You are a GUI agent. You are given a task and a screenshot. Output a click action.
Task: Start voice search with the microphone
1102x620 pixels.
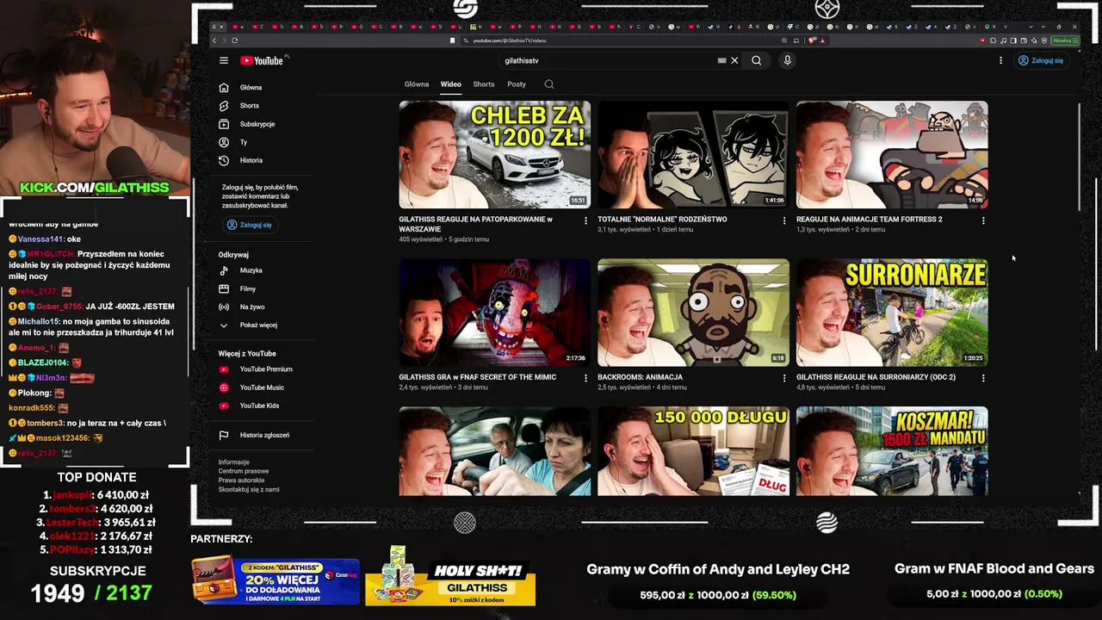(x=787, y=60)
